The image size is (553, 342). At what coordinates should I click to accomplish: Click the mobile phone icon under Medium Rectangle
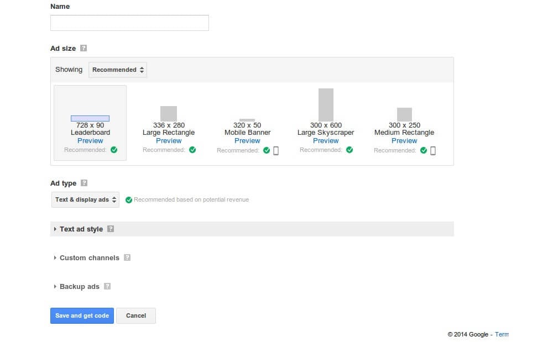(x=433, y=150)
